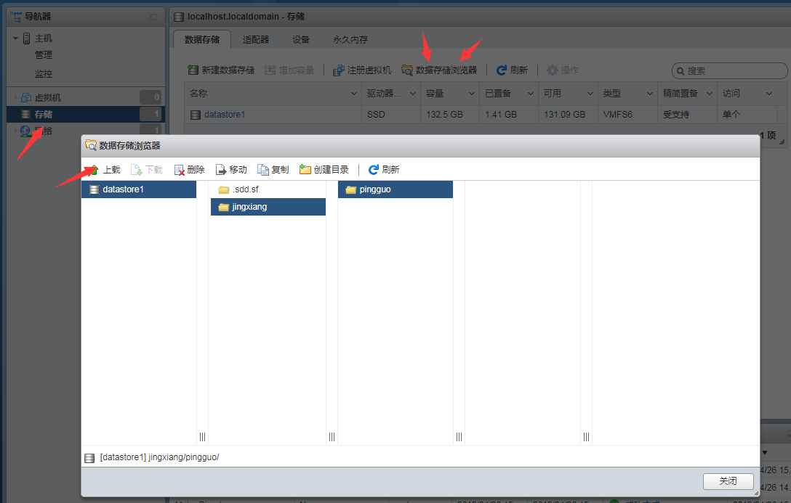Click the SSD drive type cell
Image resolution: width=791 pixels, height=503 pixels.
(x=391, y=115)
